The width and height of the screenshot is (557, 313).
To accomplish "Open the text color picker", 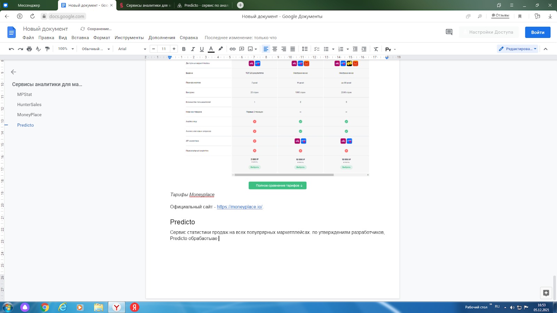I will tap(211, 49).
